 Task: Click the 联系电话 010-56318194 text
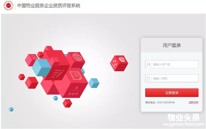(160, 103)
